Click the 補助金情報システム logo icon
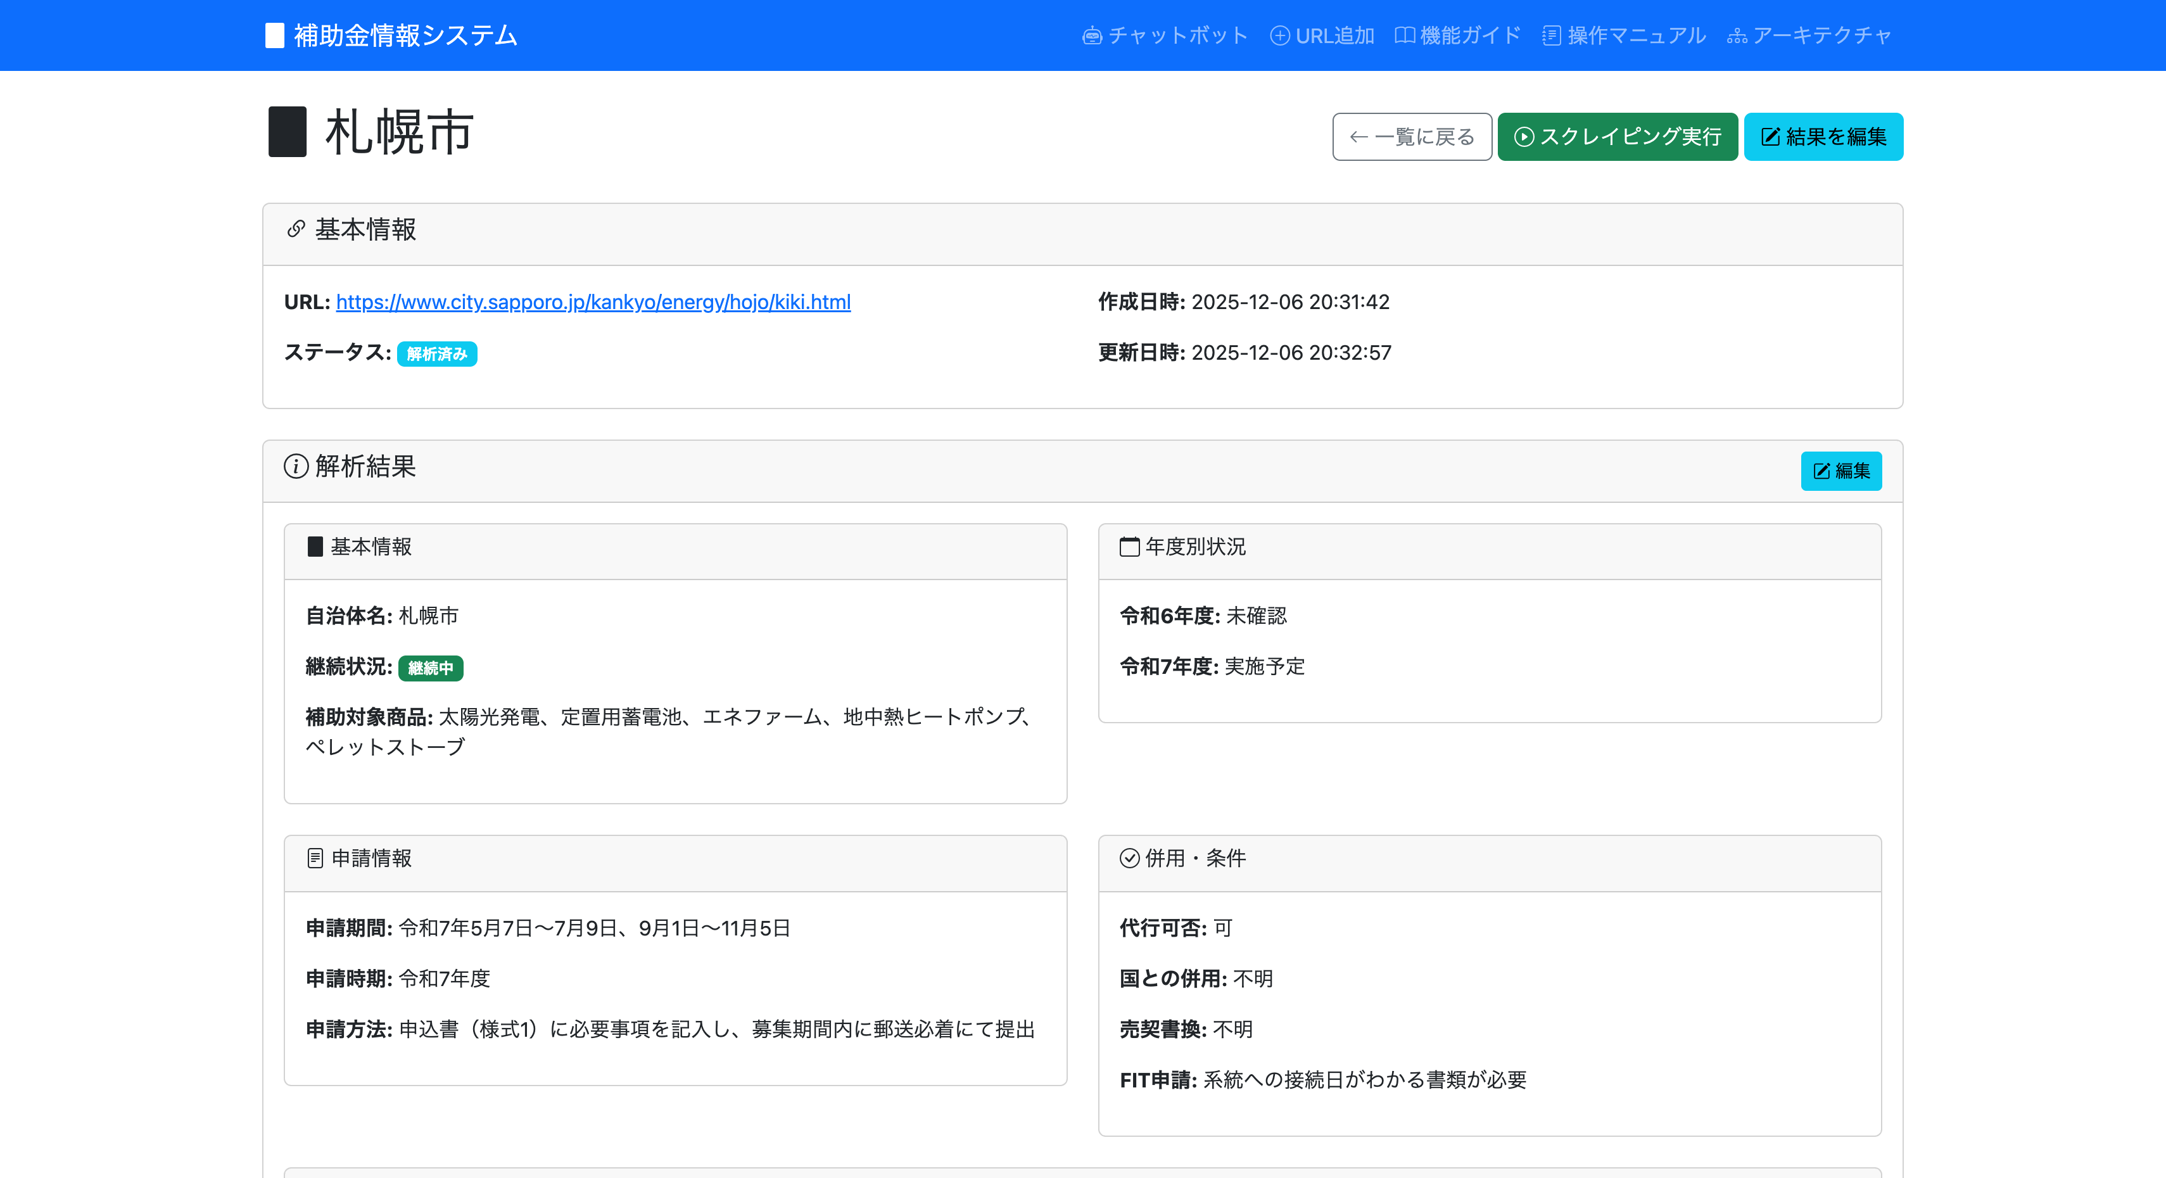The image size is (2166, 1178). click(274, 35)
